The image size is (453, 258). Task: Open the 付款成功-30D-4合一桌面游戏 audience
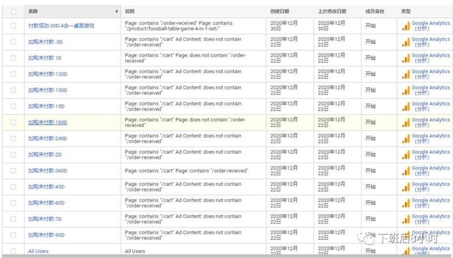(61, 26)
